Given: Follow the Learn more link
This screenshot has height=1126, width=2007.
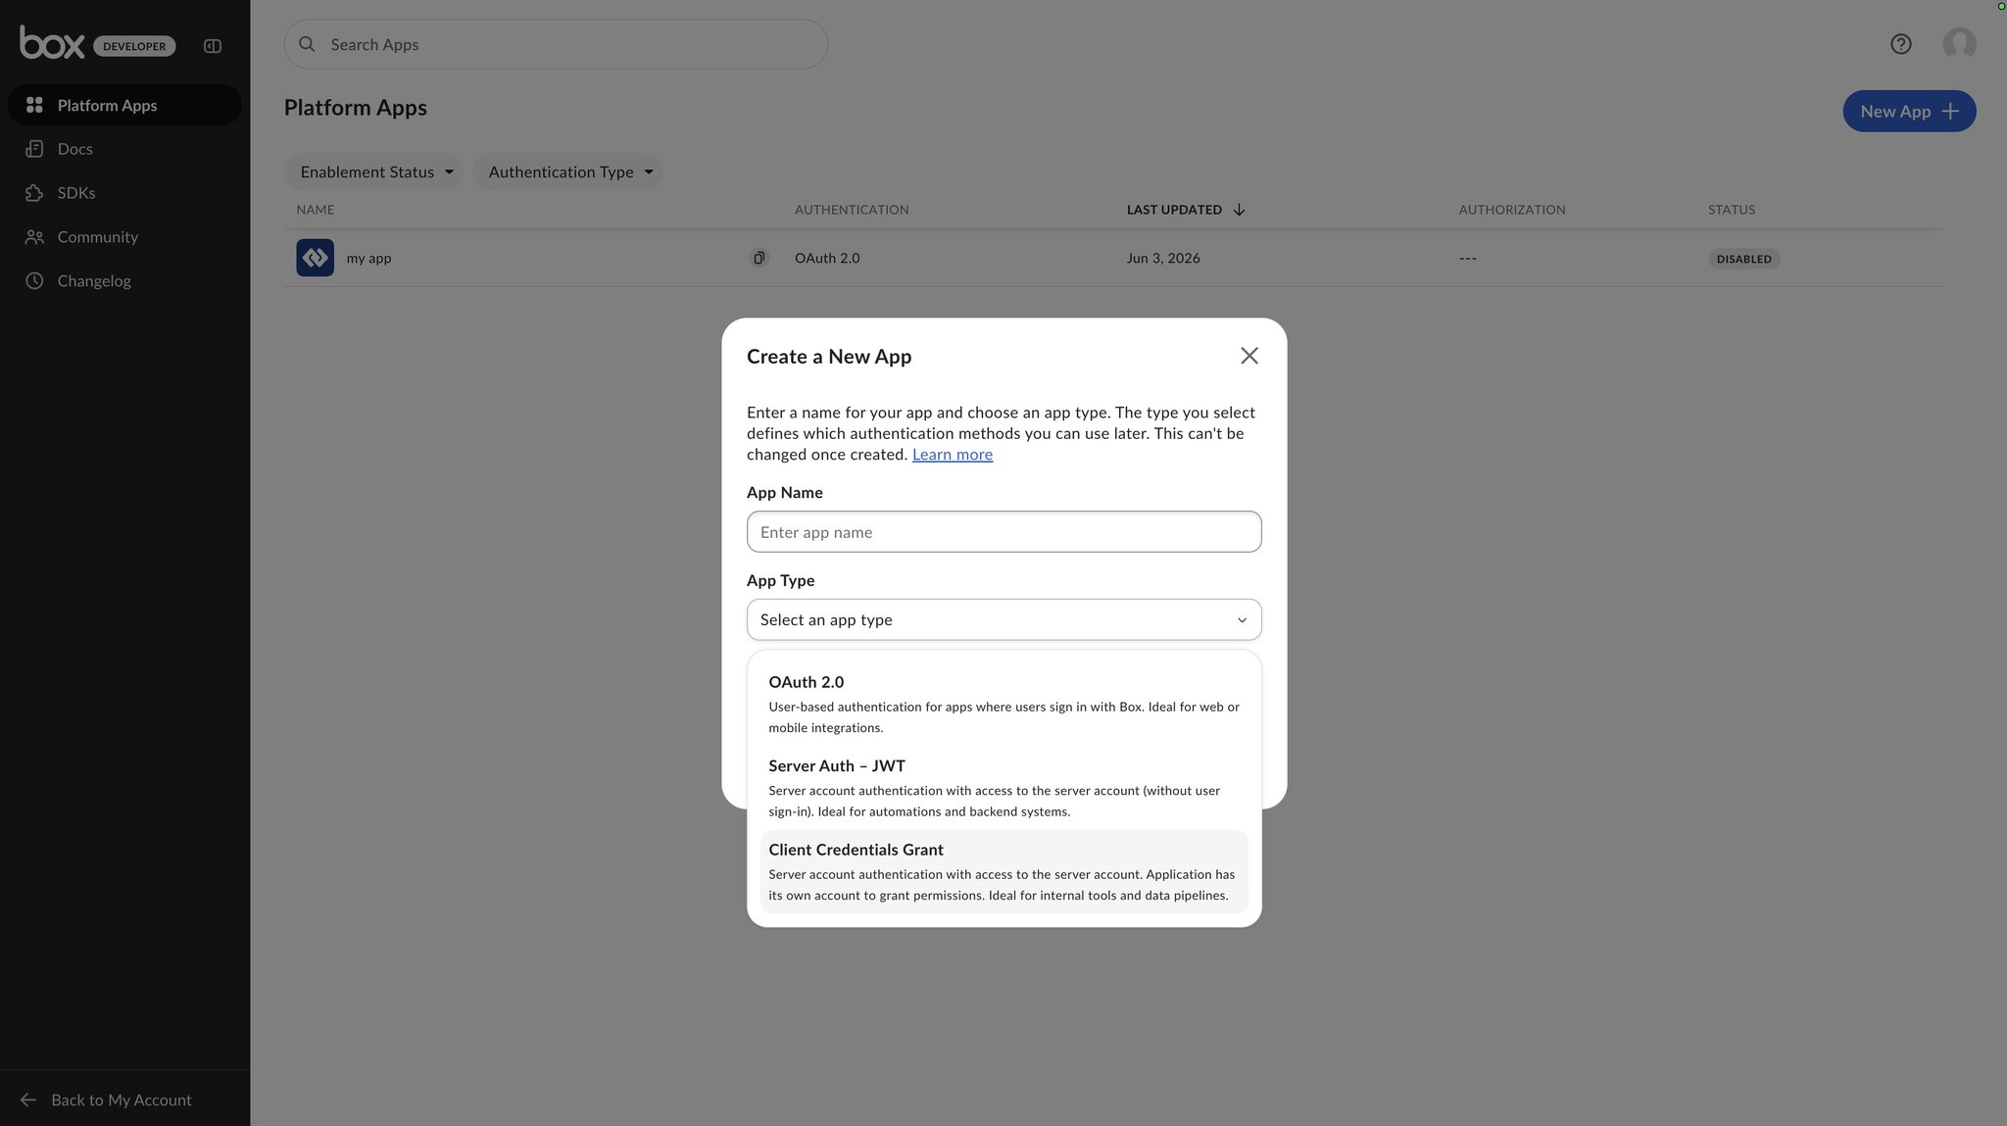Looking at the screenshot, I should point(953,455).
